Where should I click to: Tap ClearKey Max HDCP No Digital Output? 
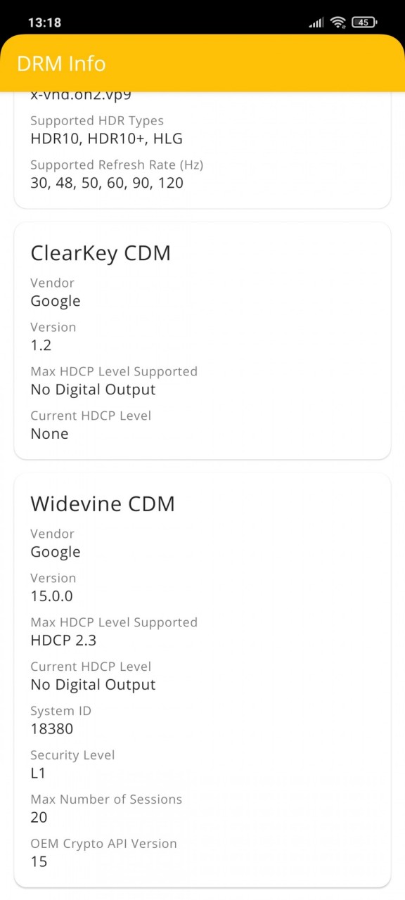click(93, 390)
